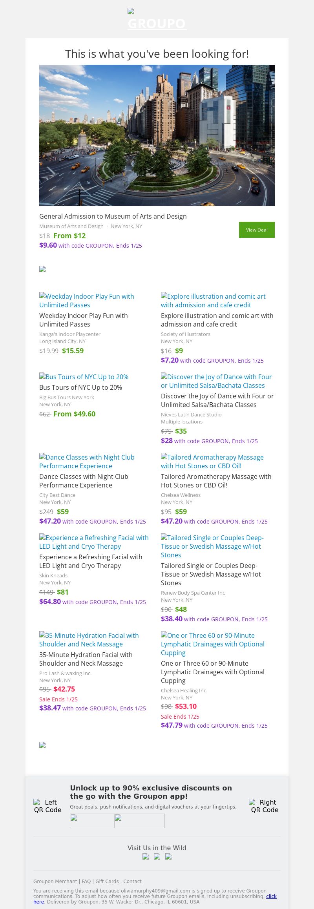Click the Right QR Code image
This screenshot has width=314, height=909.
265,806
